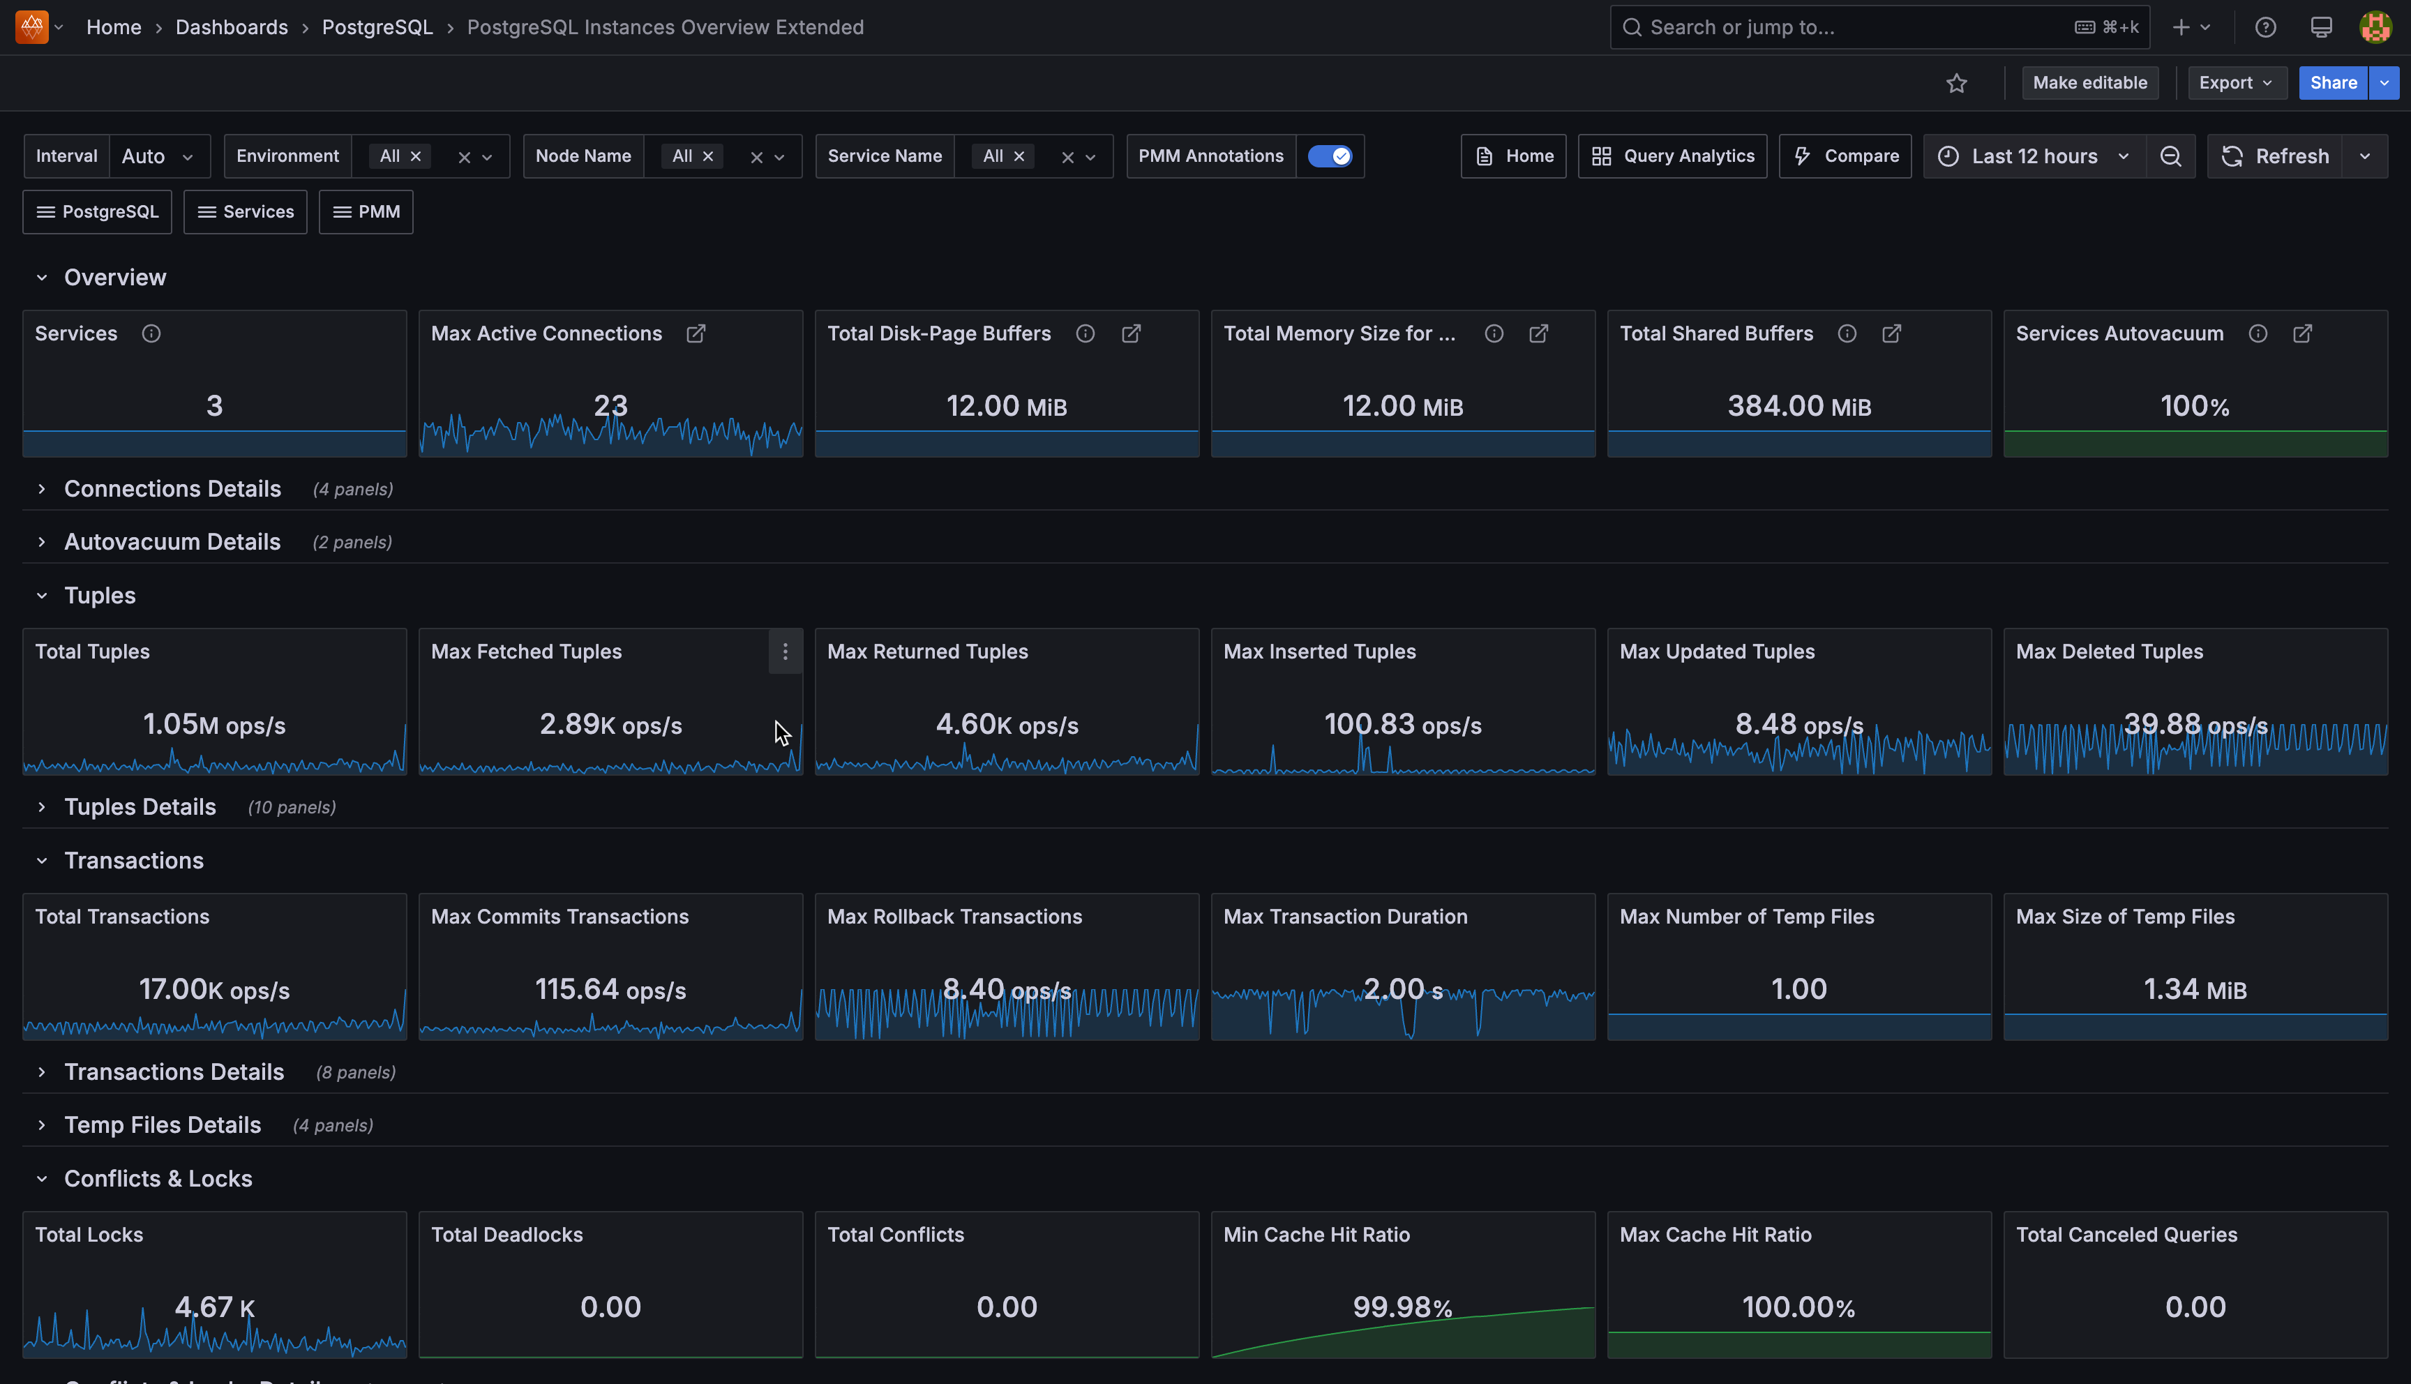Image resolution: width=2411 pixels, height=1384 pixels.
Task: Show info for Total Shared Buffers panel
Action: point(1847,333)
